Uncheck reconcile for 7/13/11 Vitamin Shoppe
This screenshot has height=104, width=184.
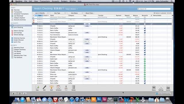point(145,33)
